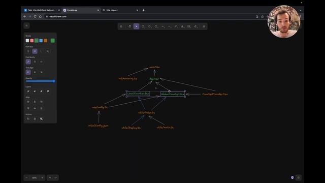This screenshot has width=325, height=183.
Task: Switch to the Vite Inspect browser tab
Action: 120,10
